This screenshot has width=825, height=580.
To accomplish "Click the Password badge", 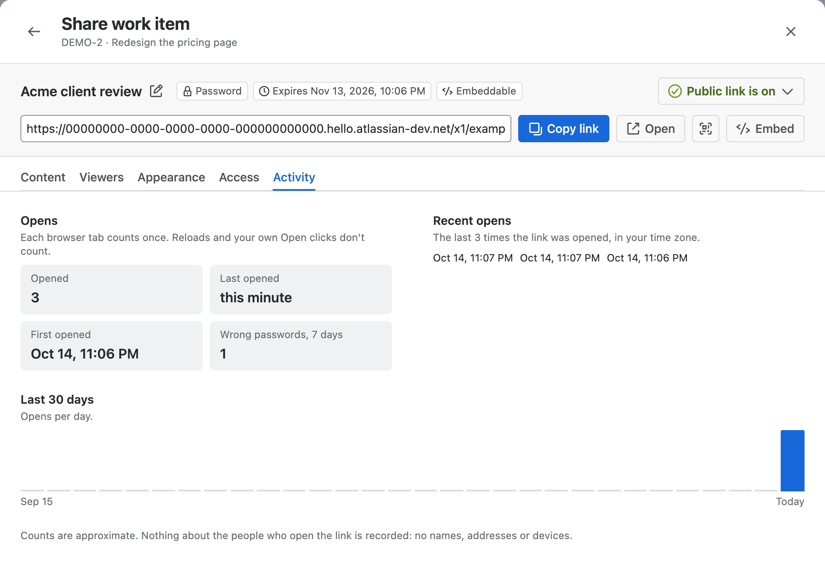I will [x=212, y=91].
